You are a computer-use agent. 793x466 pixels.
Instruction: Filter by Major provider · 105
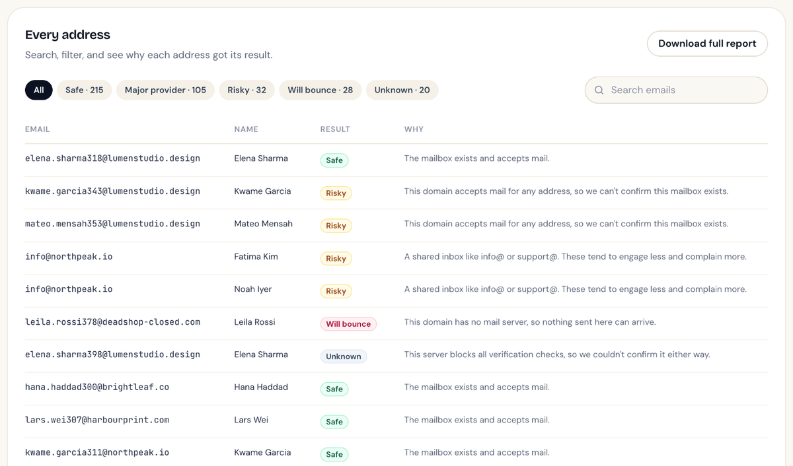pyautogui.click(x=165, y=90)
